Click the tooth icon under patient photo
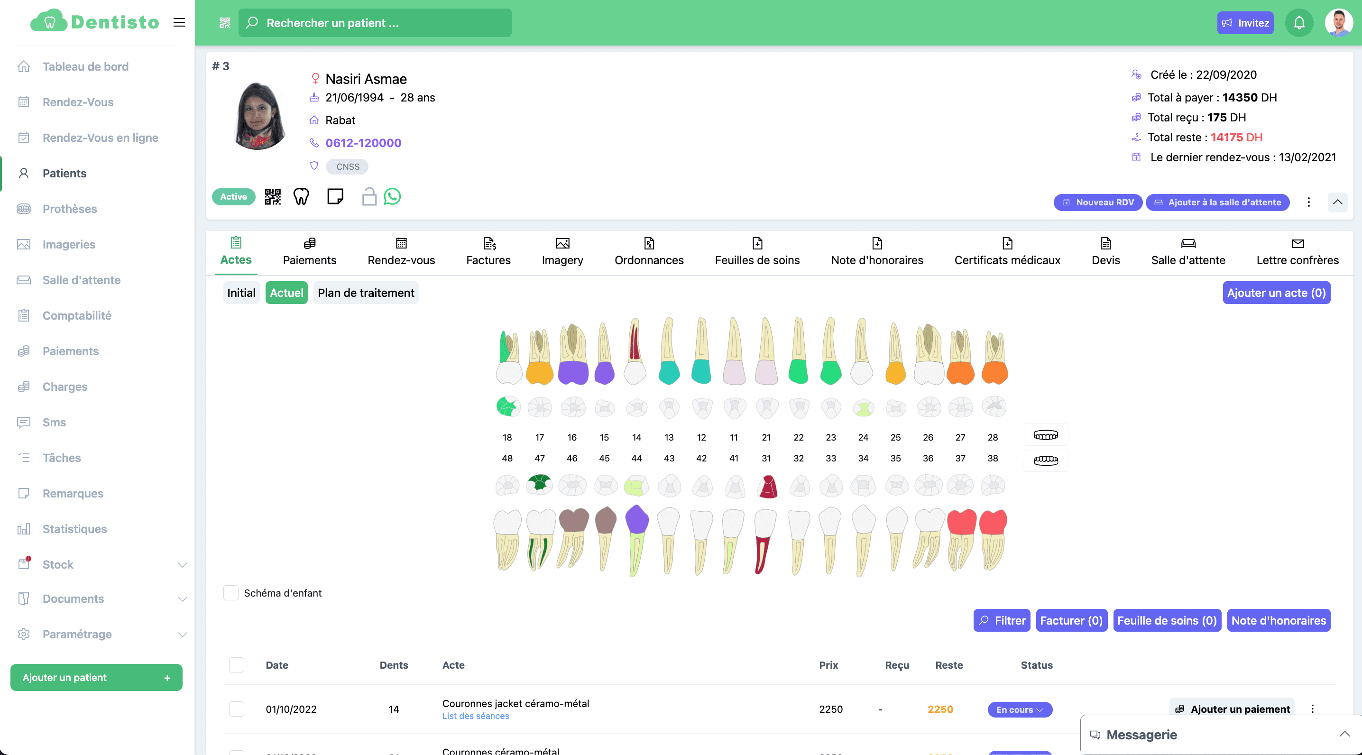1362x755 pixels. point(301,197)
